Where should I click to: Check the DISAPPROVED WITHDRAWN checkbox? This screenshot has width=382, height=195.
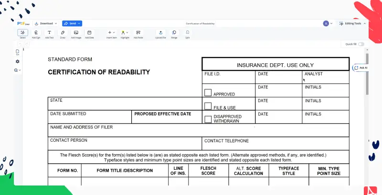click(208, 119)
